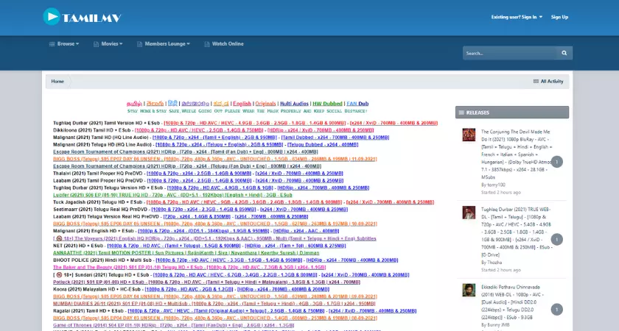Open Seetimaarr Telugu Real HQ PreDVD link
Image resolution: width=619 pixels, height=331 pixels.
point(203,210)
